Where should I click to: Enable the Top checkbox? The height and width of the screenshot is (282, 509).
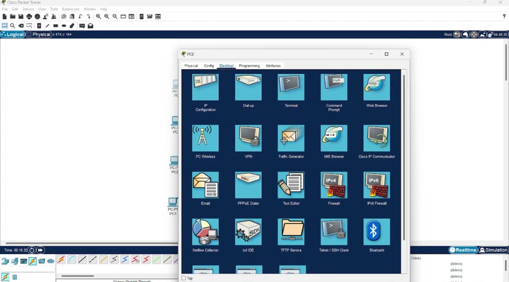point(184,278)
